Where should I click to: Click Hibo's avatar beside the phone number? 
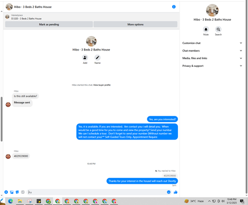(8, 156)
